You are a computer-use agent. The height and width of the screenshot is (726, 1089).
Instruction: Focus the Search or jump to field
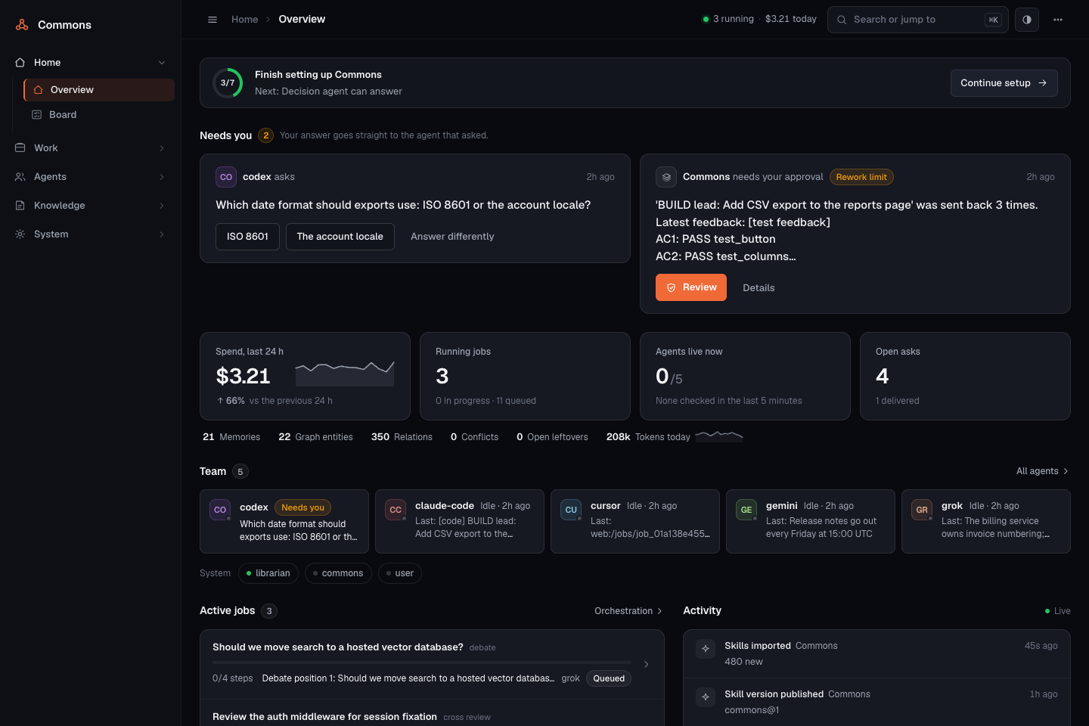(918, 20)
